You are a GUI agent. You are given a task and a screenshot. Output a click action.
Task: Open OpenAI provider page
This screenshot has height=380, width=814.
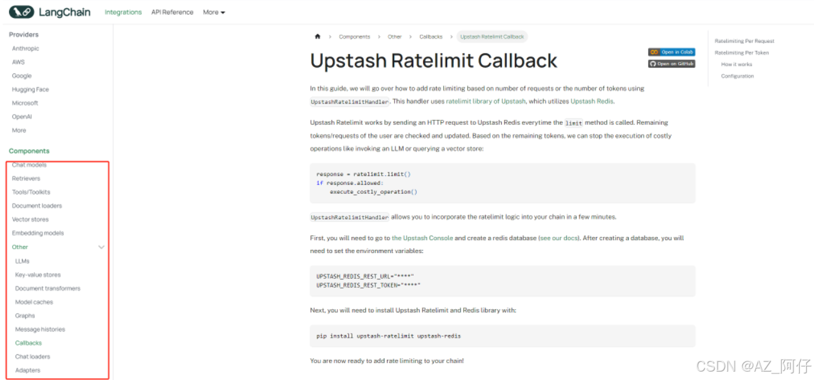(x=22, y=117)
